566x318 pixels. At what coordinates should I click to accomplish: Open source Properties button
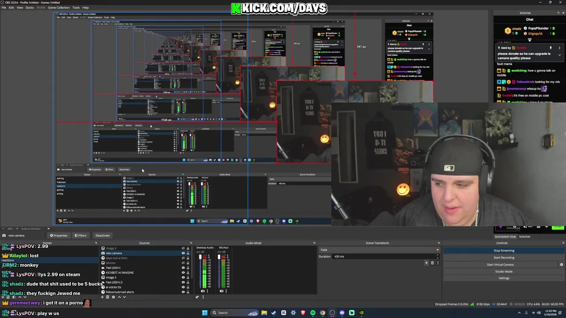[x=58, y=235]
